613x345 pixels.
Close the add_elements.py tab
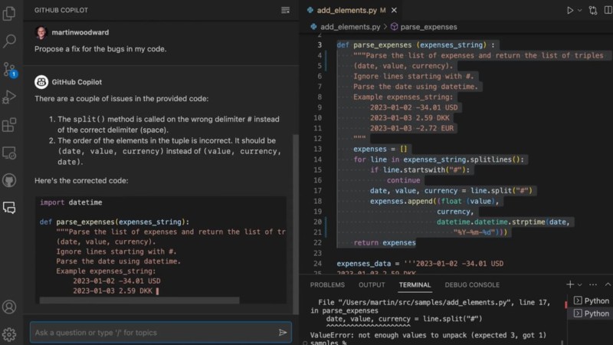pyautogui.click(x=394, y=10)
